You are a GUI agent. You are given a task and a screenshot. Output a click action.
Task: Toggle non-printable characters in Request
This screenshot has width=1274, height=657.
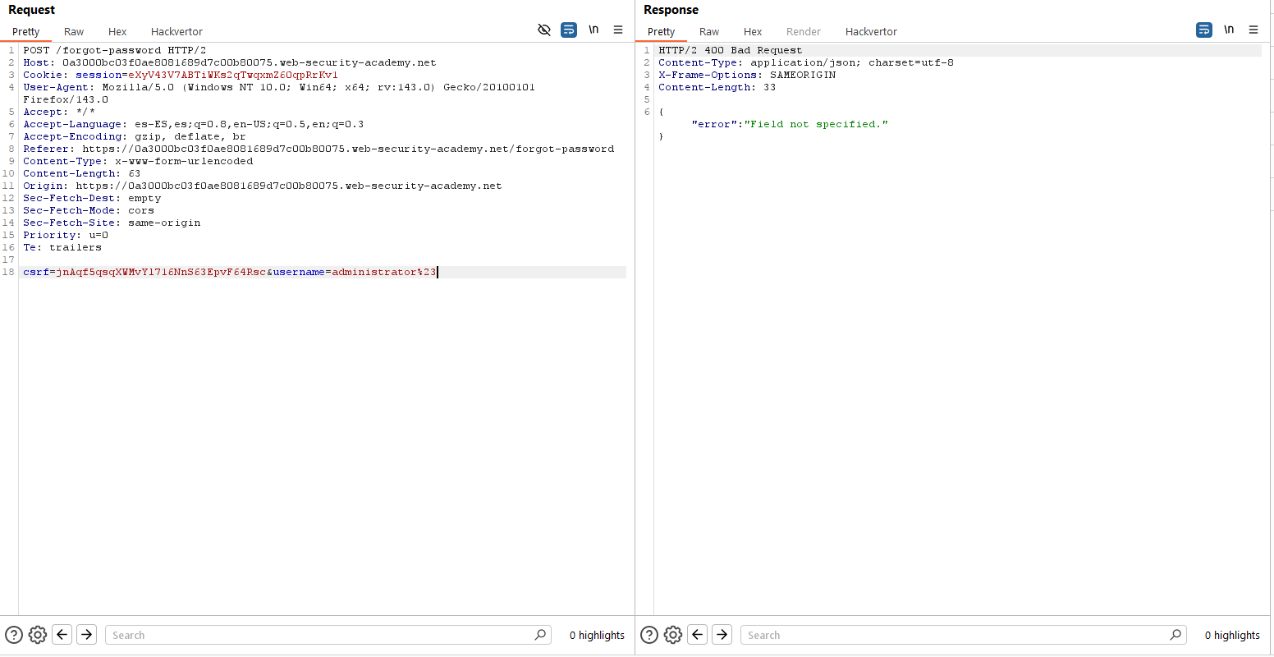(x=593, y=30)
